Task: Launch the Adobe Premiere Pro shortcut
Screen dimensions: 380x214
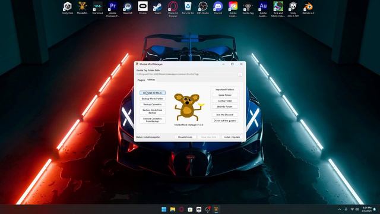Action: click(112, 10)
